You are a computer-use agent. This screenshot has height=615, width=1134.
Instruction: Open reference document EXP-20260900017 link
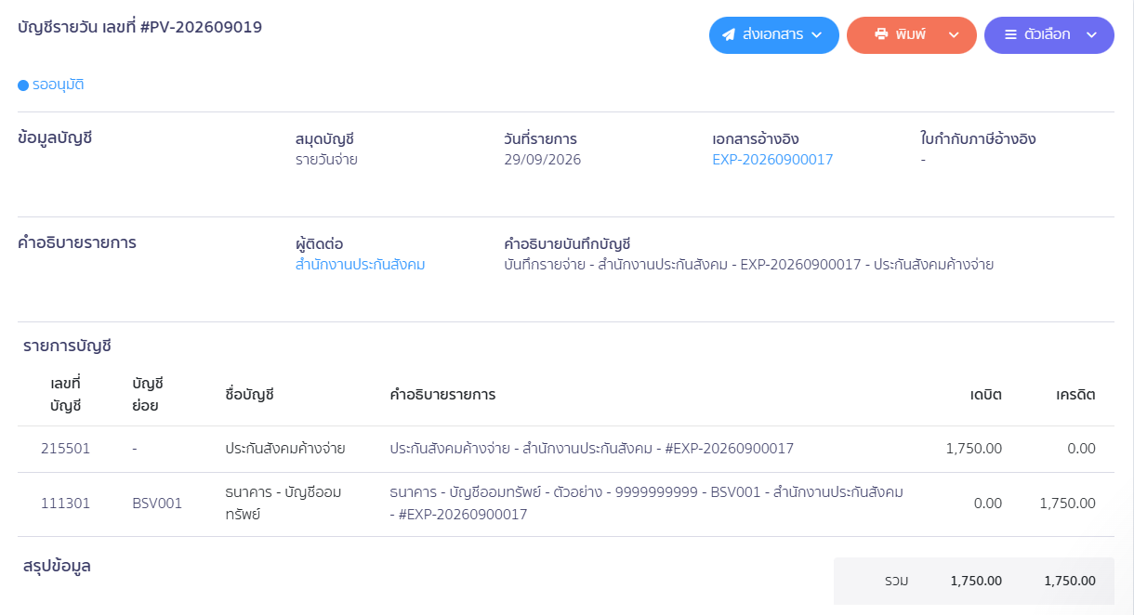coord(772,160)
